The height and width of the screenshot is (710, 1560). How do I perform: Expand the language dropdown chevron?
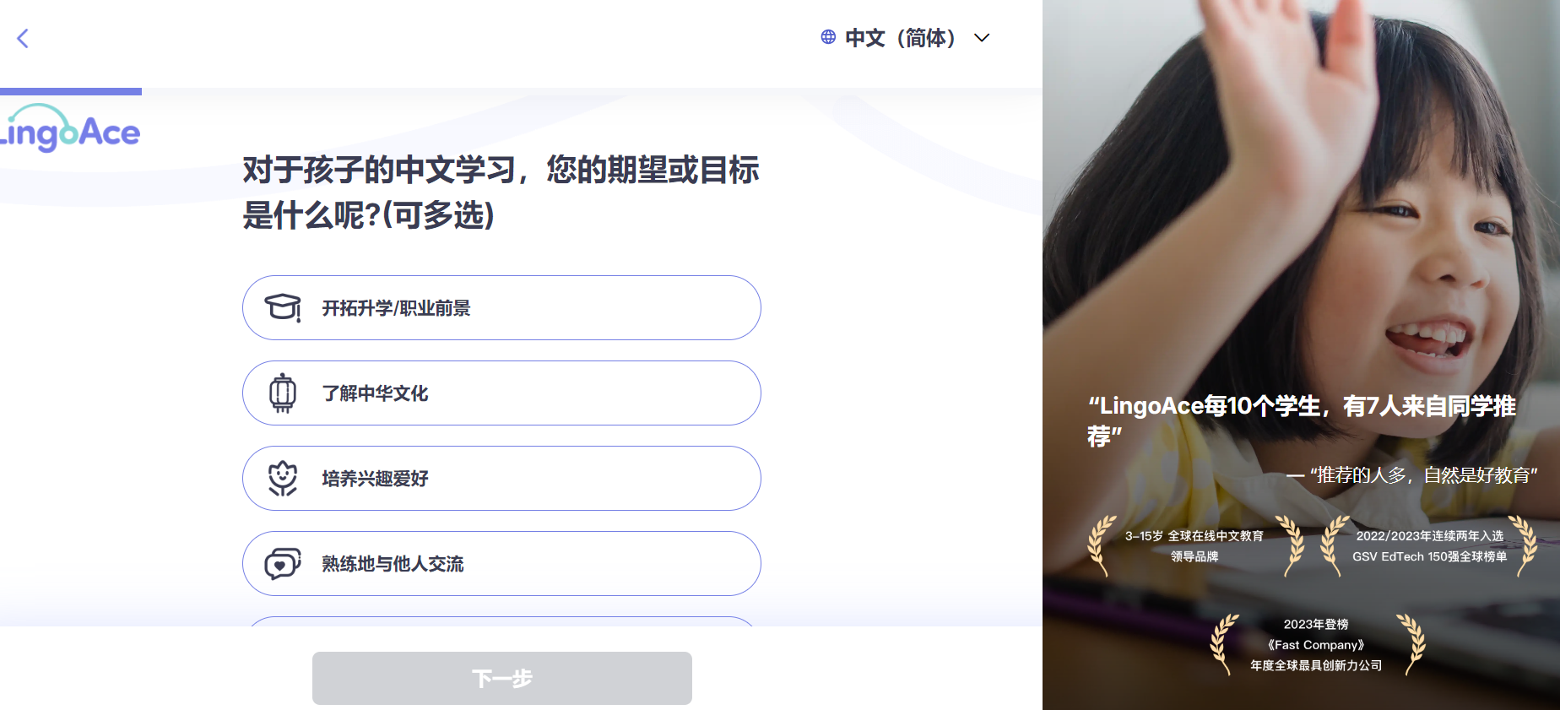click(982, 38)
